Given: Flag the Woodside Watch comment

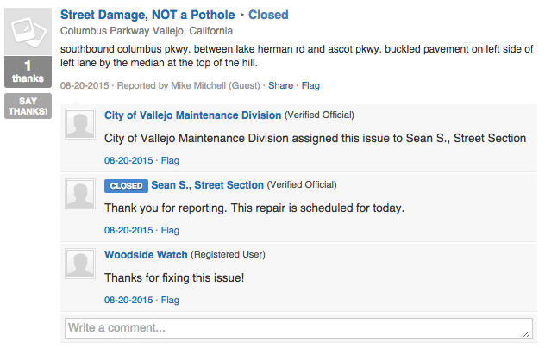Looking at the screenshot, I should coord(170,301).
